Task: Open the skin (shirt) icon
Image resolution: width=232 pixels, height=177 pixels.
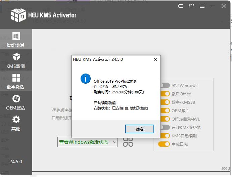Action: click(191, 6)
